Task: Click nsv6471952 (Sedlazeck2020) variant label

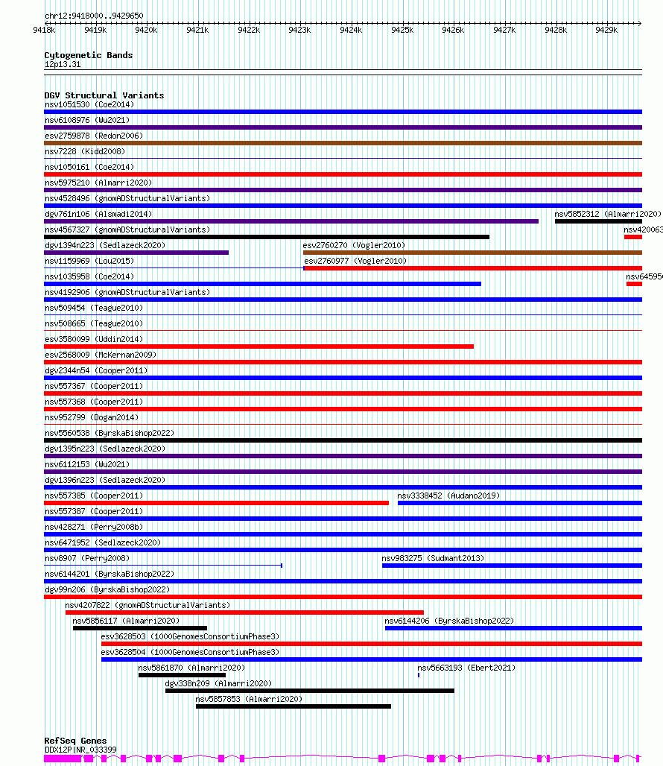Action: coord(103,542)
